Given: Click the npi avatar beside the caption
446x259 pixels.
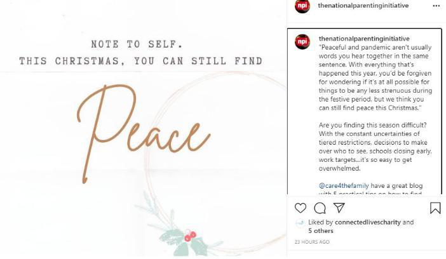Looking at the screenshot, I should 302,41.
